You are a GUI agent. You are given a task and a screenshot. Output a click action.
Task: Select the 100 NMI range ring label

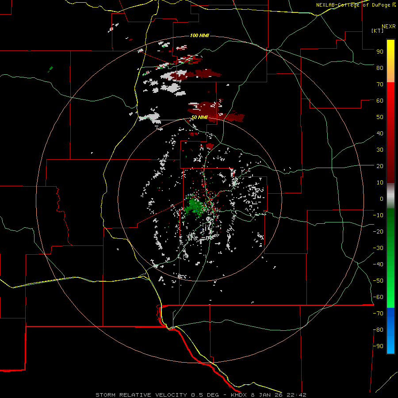pyautogui.click(x=199, y=35)
